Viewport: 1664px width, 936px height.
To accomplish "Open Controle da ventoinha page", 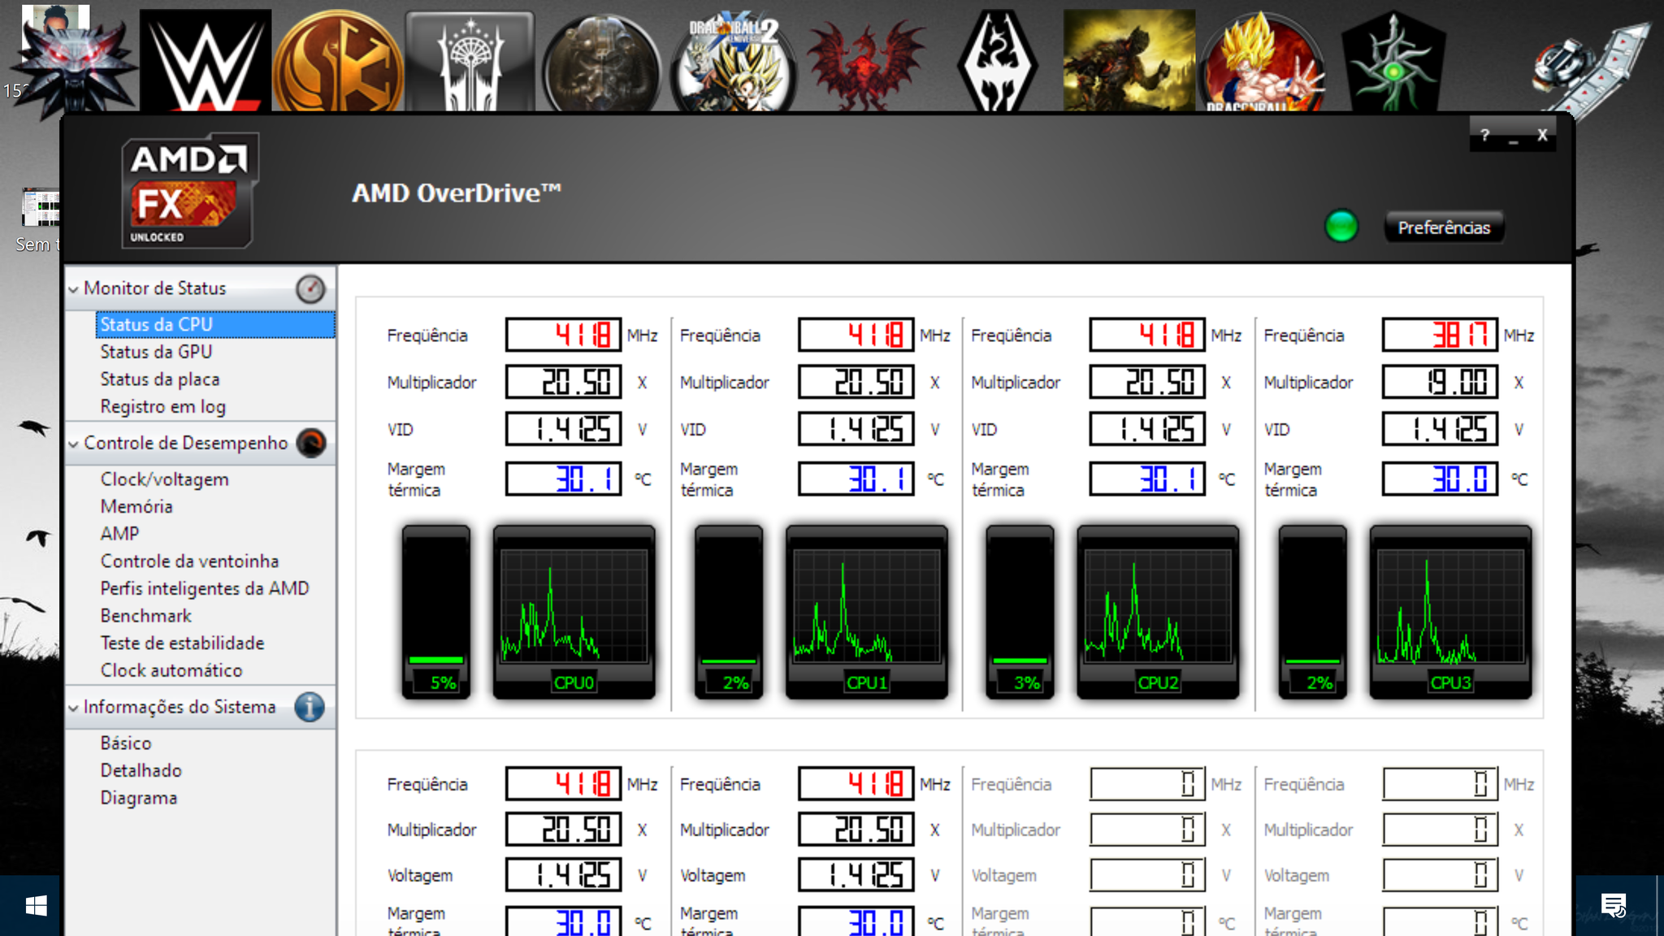I will click(x=189, y=561).
